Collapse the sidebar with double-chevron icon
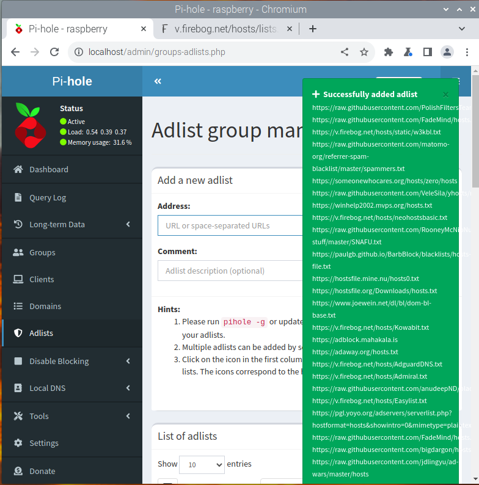479x485 pixels. click(158, 81)
